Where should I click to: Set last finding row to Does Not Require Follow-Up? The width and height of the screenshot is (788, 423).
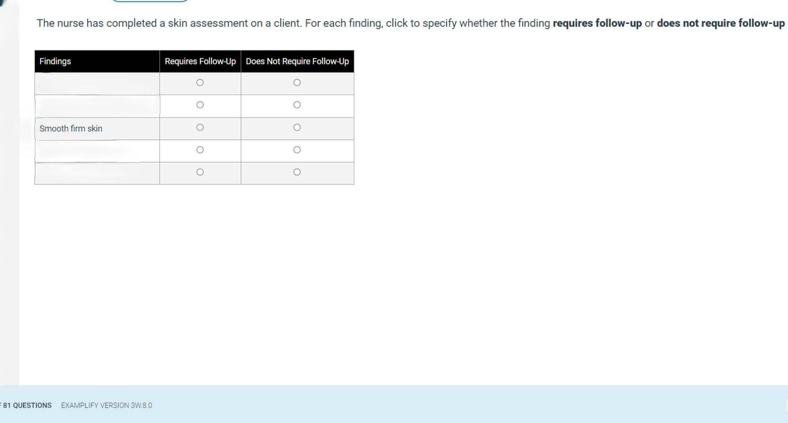click(297, 172)
